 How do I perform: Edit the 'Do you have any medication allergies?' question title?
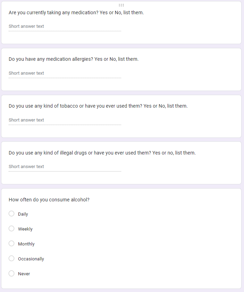coord(74,59)
